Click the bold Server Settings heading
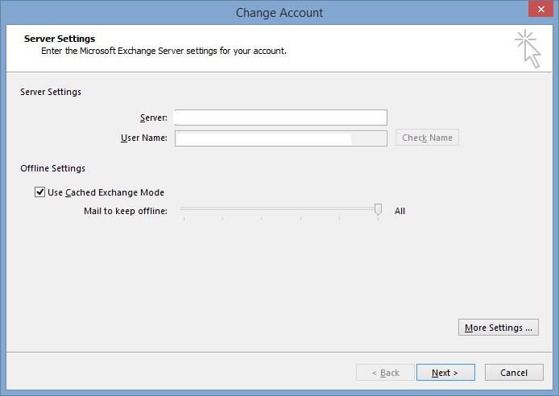The image size is (559, 396). (60, 39)
